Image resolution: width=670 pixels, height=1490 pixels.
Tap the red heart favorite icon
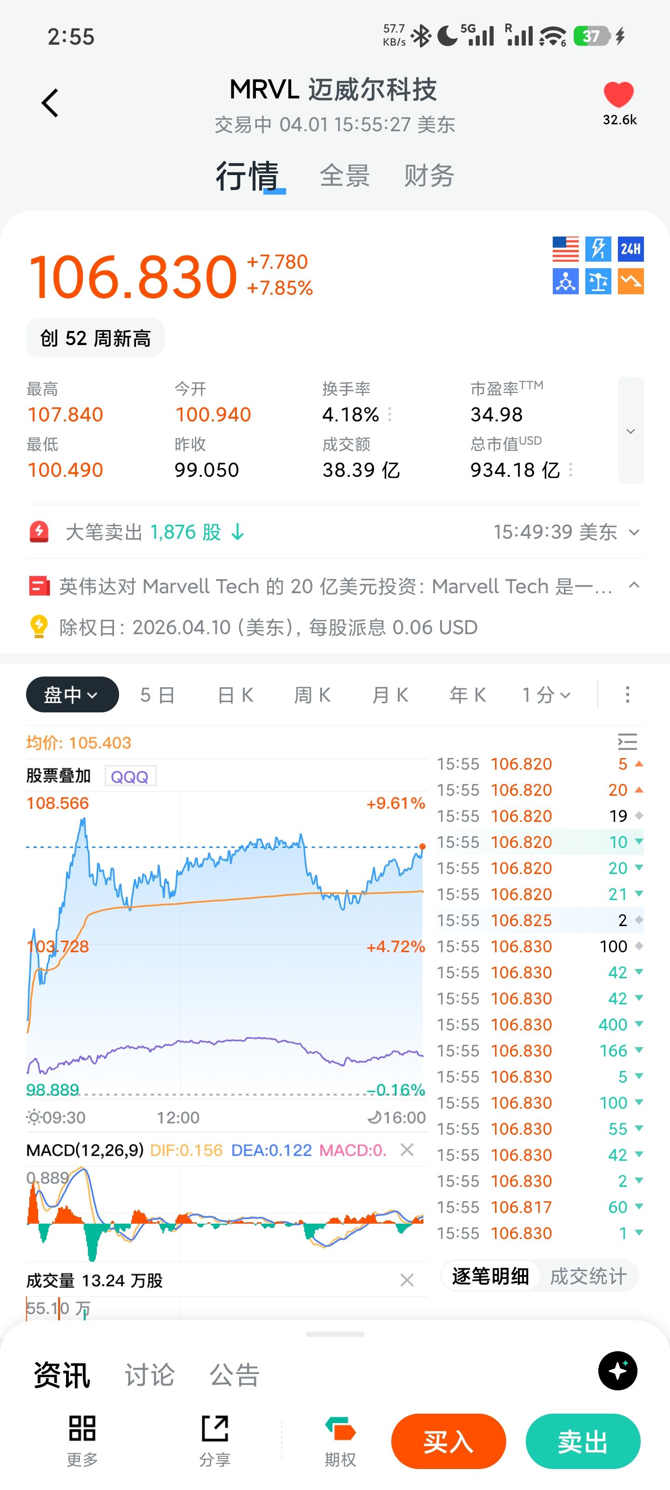pos(618,95)
